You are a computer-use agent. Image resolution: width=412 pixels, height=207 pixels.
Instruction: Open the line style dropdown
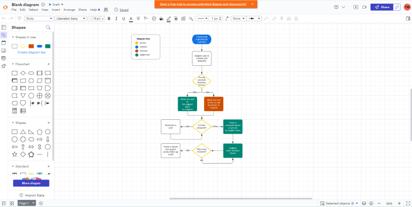tap(202, 19)
